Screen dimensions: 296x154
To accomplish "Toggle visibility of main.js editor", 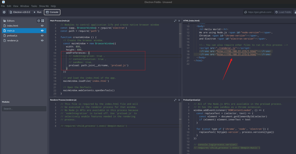I will point(42,31).
